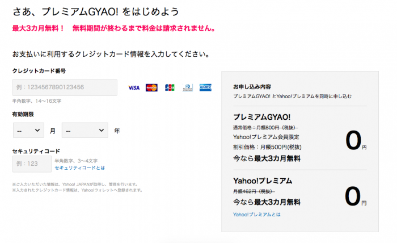Open the expiration year dropdown

(x=85, y=130)
